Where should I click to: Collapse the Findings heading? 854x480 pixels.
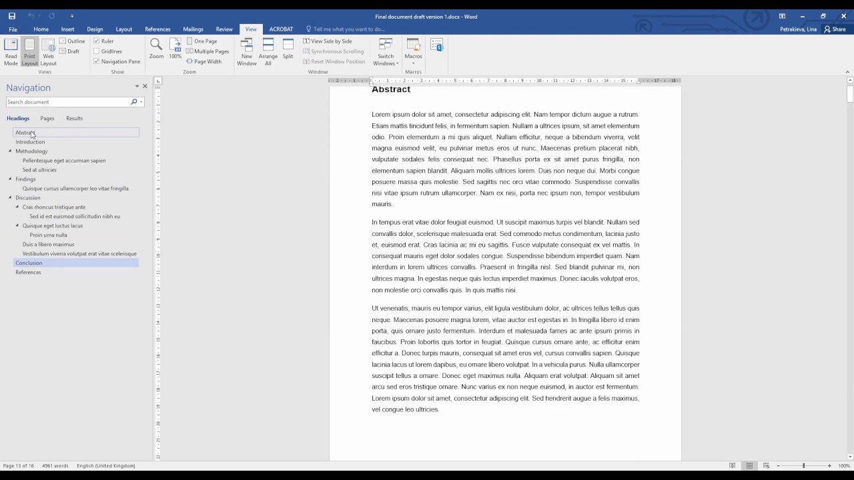[10, 179]
